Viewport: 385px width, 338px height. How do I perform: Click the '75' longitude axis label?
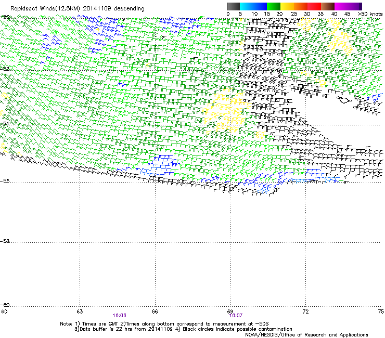381,311
